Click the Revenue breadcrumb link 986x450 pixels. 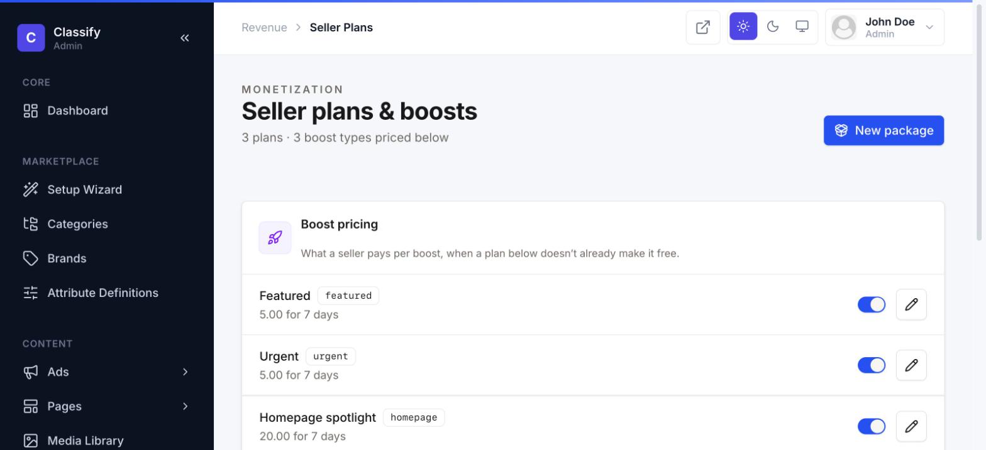point(264,28)
